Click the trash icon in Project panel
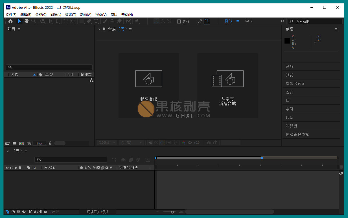The image size is (348, 218). 50,143
